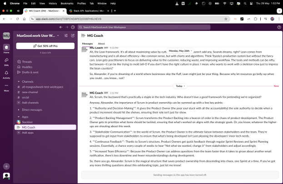Open the Profiles menu
The image size is (283, 184).
click(x=81, y=4)
